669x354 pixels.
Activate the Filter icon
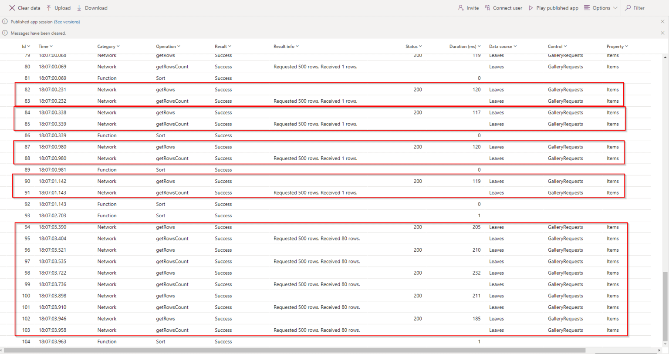627,7
